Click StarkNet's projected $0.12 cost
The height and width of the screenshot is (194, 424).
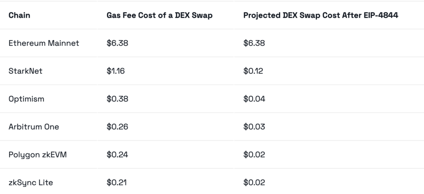[253, 71]
